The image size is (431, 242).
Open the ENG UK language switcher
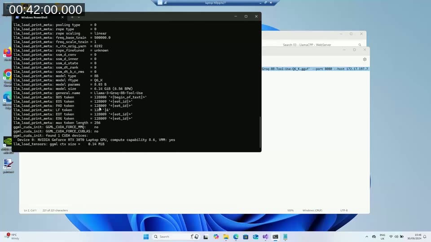tap(383, 237)
